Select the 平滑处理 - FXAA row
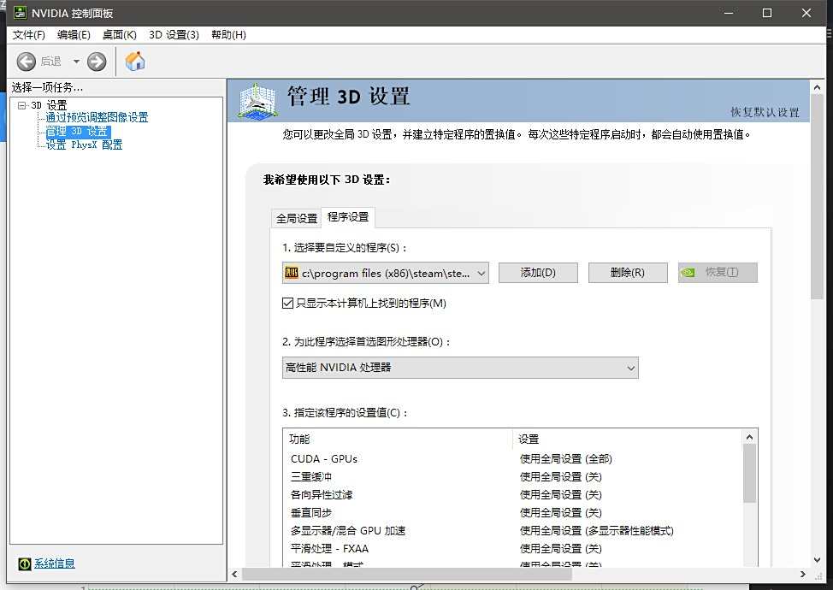This screenshot has width=833, height=590. tap(512, 549)
